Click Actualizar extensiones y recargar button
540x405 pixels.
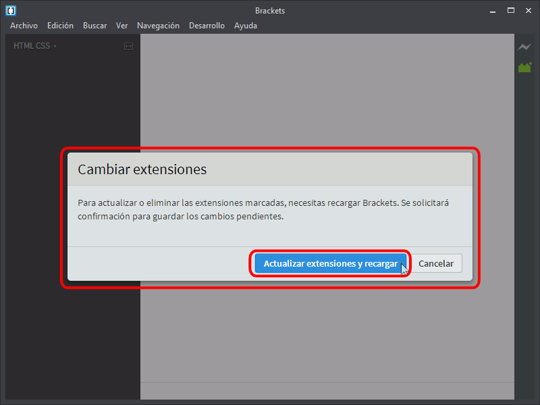pos(331,263)
